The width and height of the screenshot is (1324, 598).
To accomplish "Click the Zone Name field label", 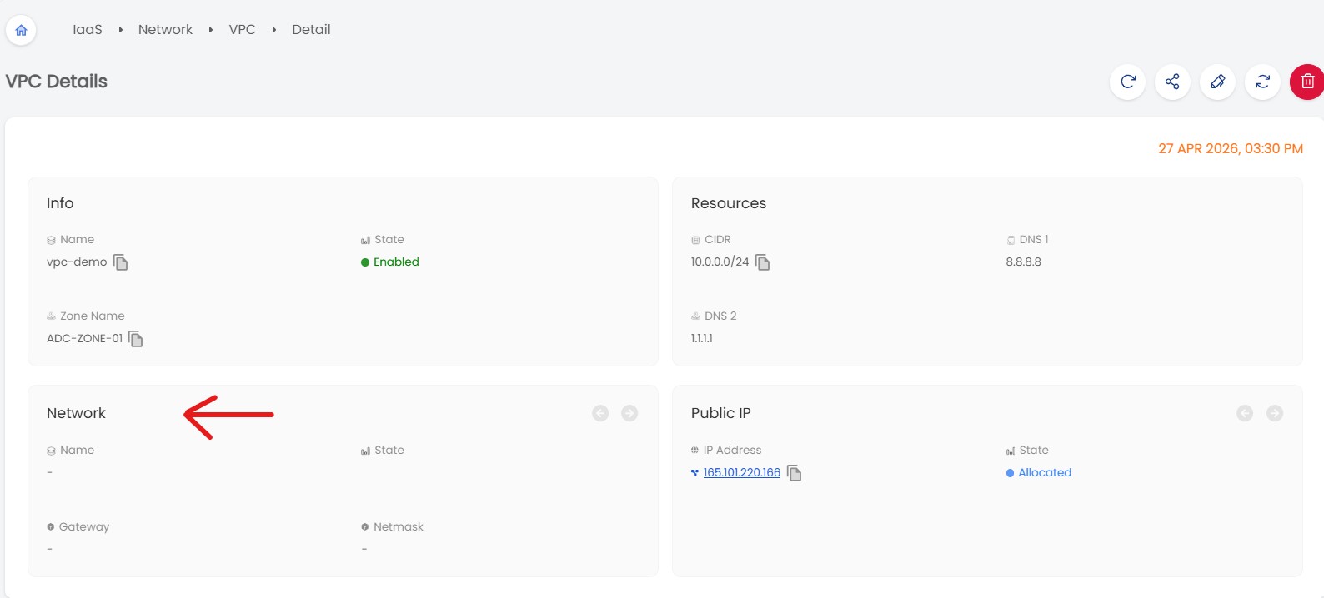I will [93, 316].
